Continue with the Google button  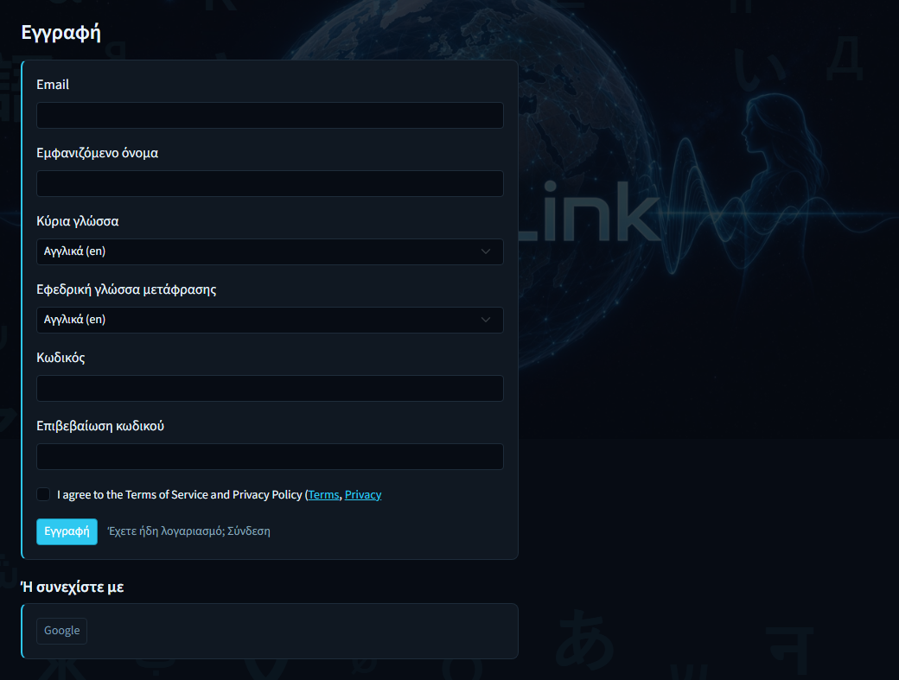coord(62,631)
